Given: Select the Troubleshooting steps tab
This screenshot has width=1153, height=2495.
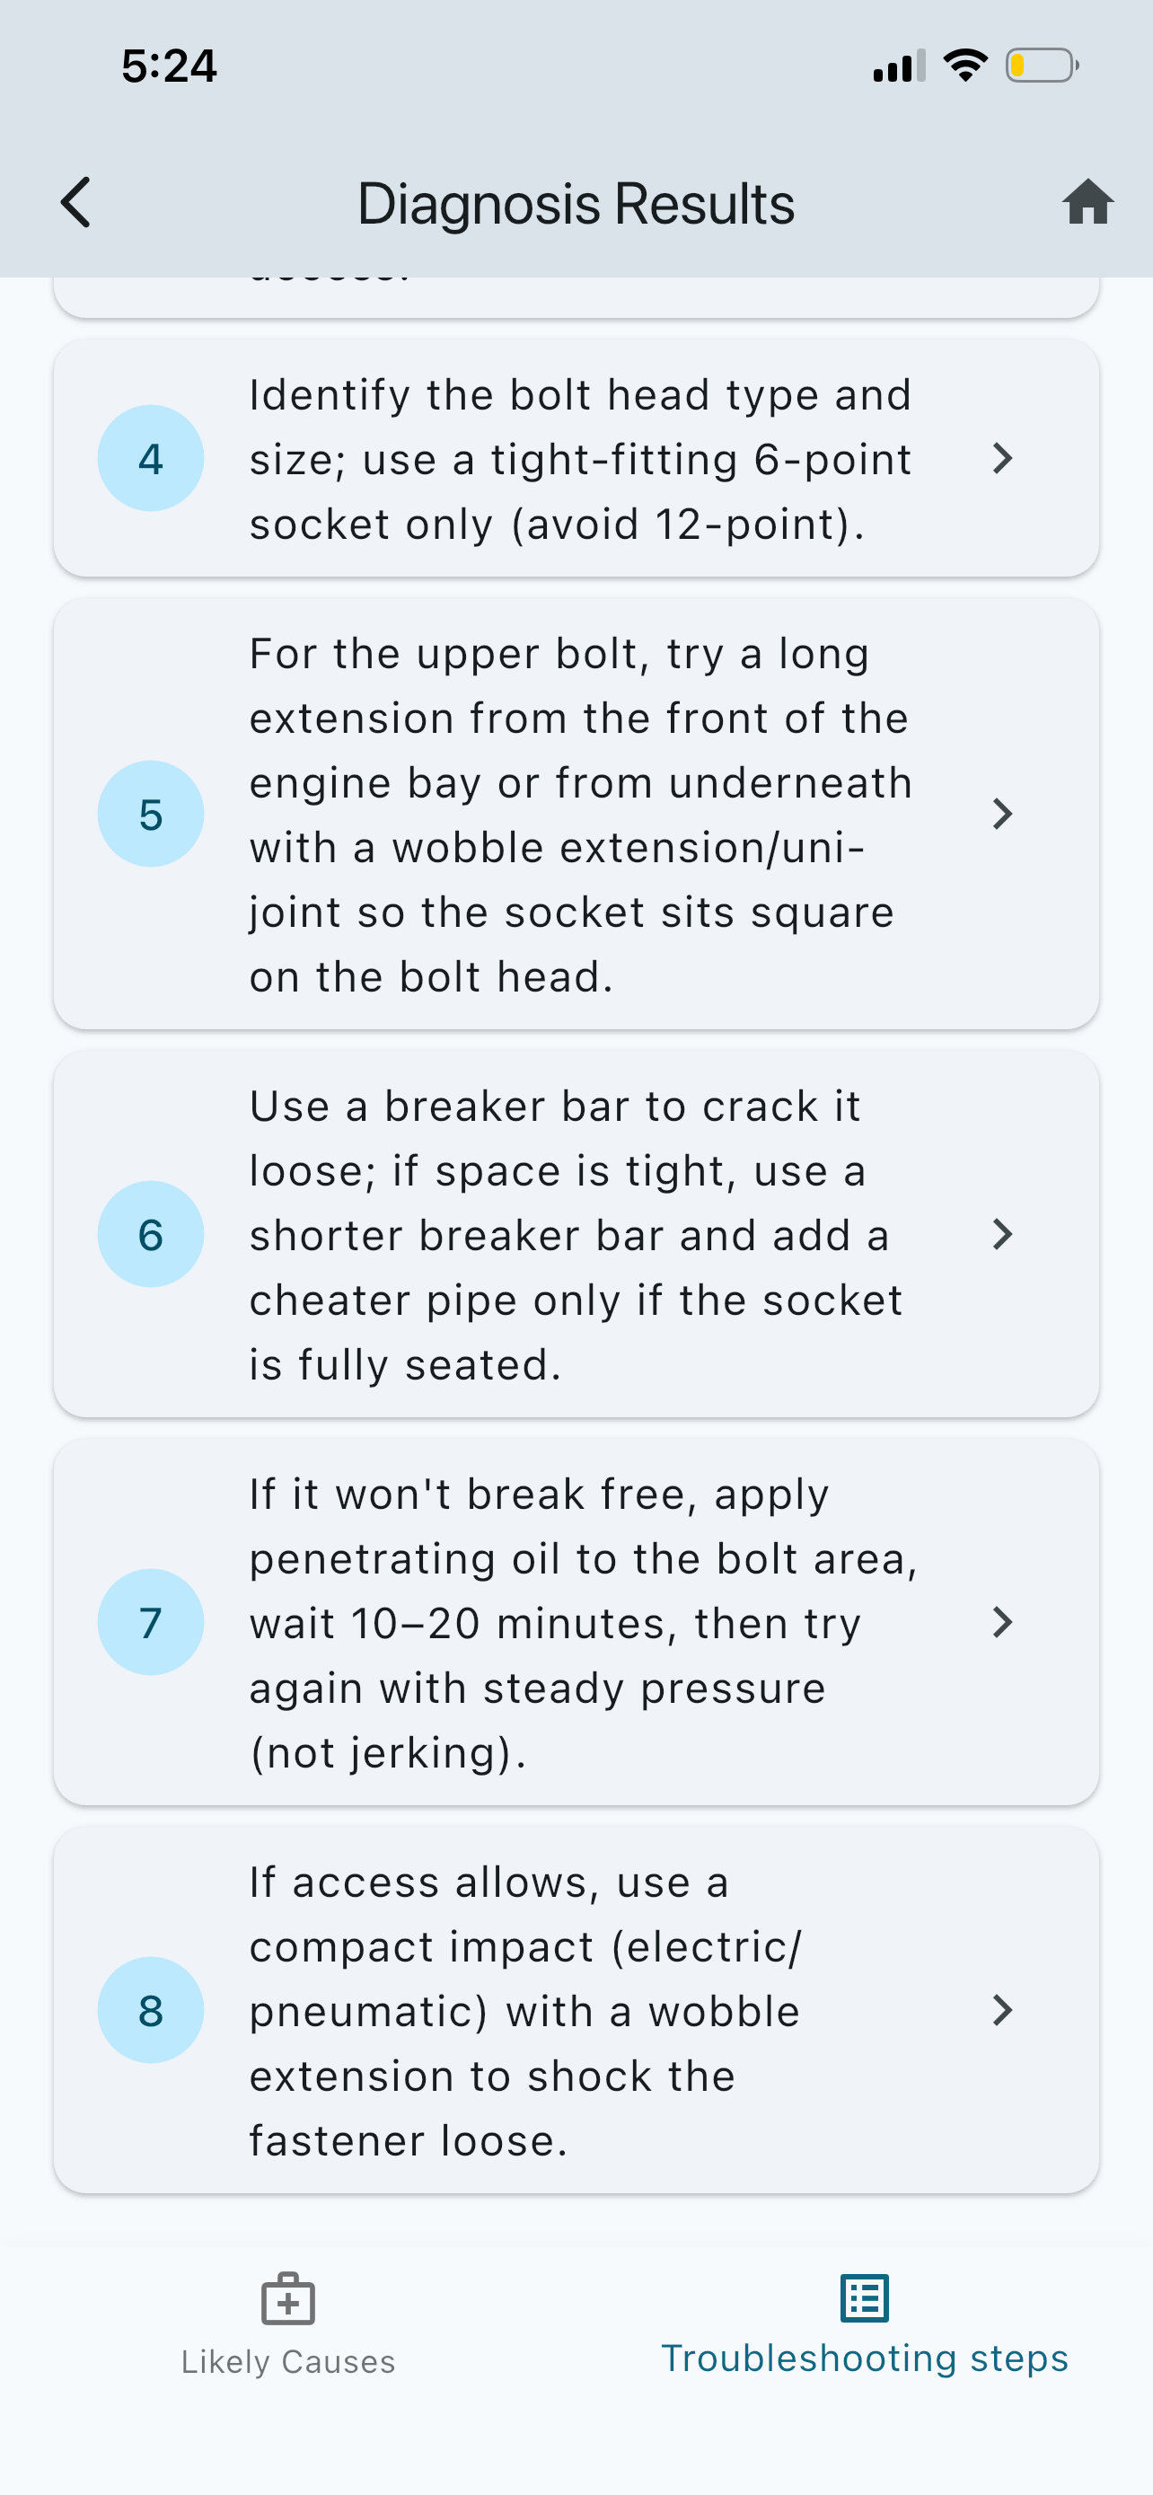Looking at the screenshot, I should pyautogui.click(x=863, y=2358).
